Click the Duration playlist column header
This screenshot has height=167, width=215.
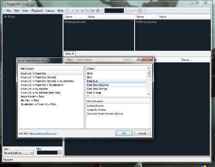click(x=186, y=60)
